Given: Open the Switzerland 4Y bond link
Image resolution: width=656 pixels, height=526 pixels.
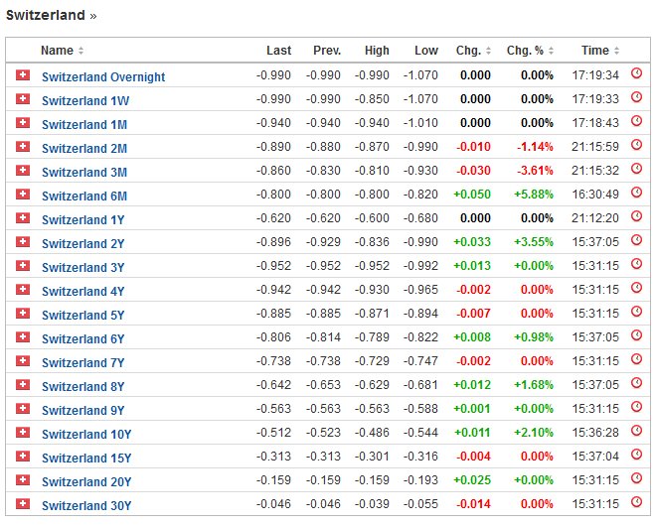Looking at the screenshot, I should coord(83,291).
